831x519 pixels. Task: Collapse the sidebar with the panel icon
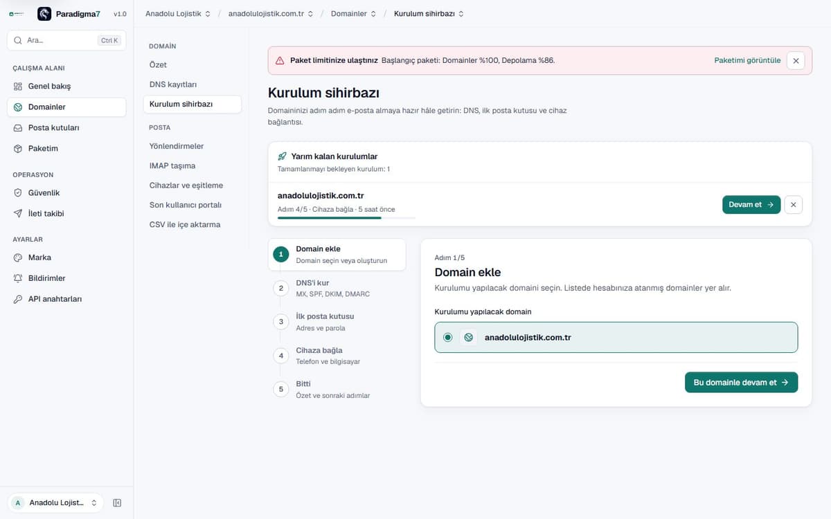point(117,503)
